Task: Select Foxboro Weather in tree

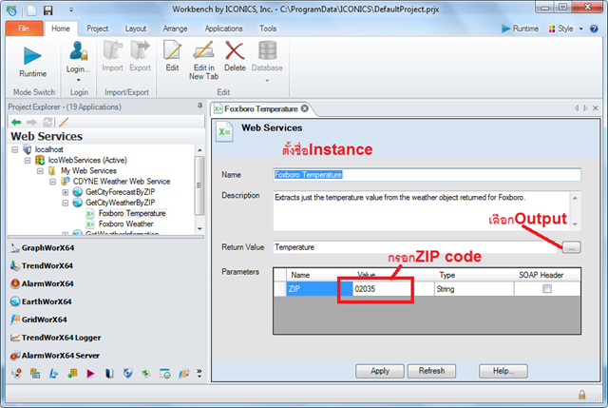Action: [x=125, y=224]
